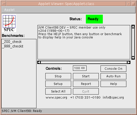Click the Applet Viewer title bar
Image resolution: width=137 pixels, height=115 pixels.
66,4
